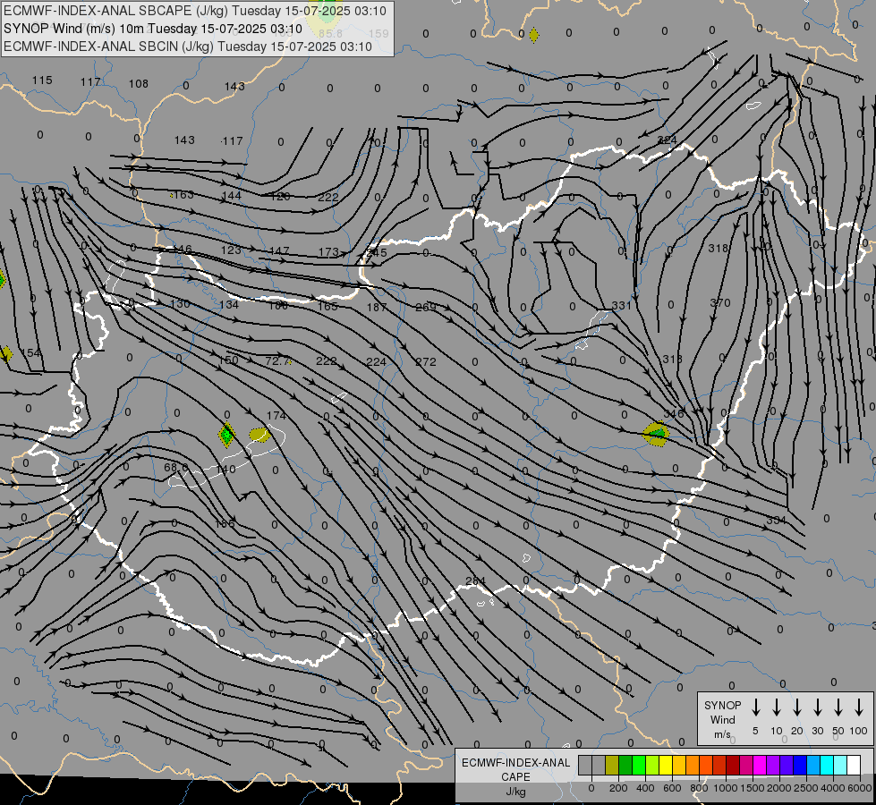Select the small olive diamond at map top

point(534,35)
